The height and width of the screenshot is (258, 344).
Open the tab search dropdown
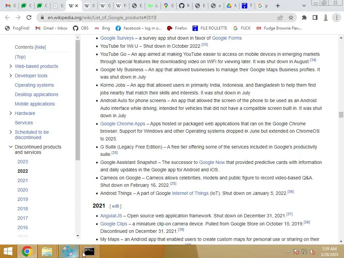pyautogui.click(x=304, y=6)
